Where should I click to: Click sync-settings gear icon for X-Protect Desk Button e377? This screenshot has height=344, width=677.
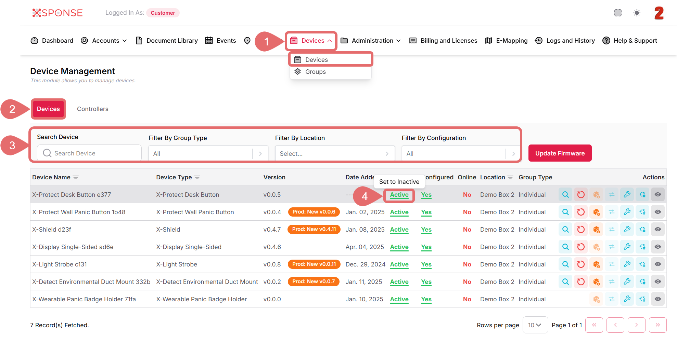pyautogui.click(x=642, y=195)
